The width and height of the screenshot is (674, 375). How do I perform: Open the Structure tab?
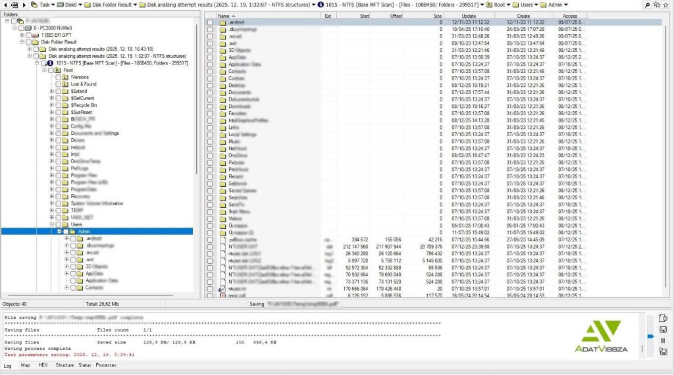pyautogui.click(x=65, y=365)
